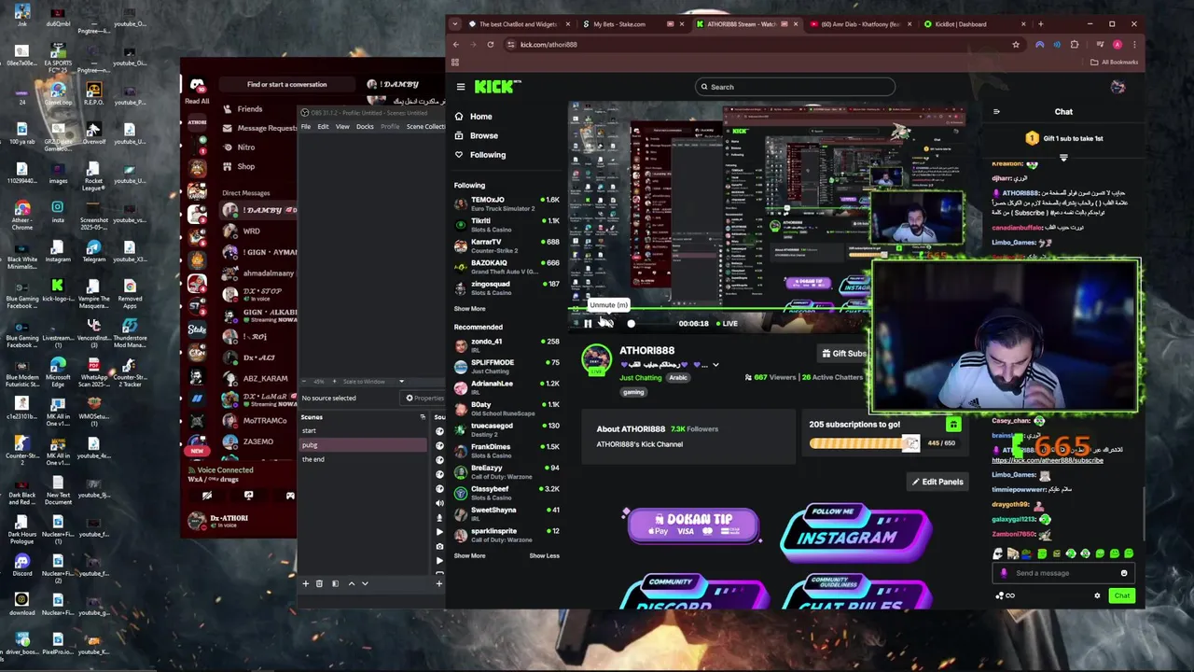Click the Edit Panels button
This screenshot has width=1194, height=672.
tap(937, 482)
